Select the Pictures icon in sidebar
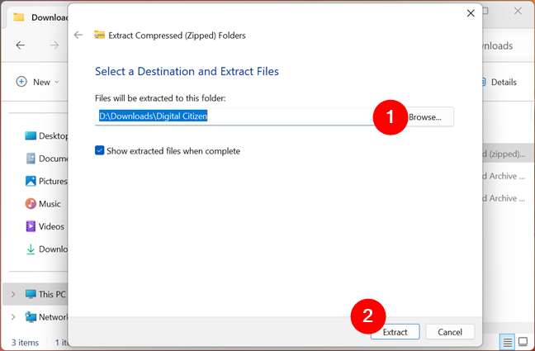This screenshot has height=351, width=535. coord(31,181)
